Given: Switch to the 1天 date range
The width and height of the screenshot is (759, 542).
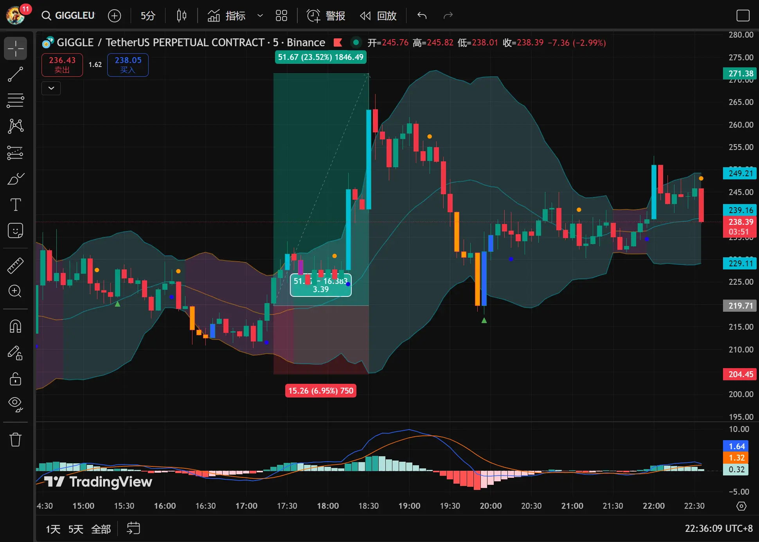Looking at the screenshot, I should click(x=53, y=529).
